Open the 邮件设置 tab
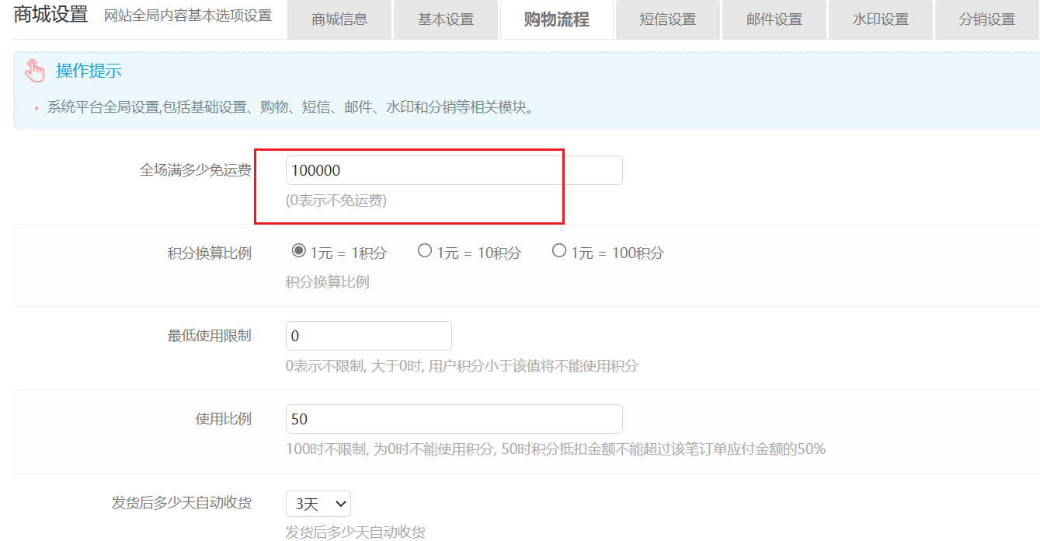 point(774,19)
